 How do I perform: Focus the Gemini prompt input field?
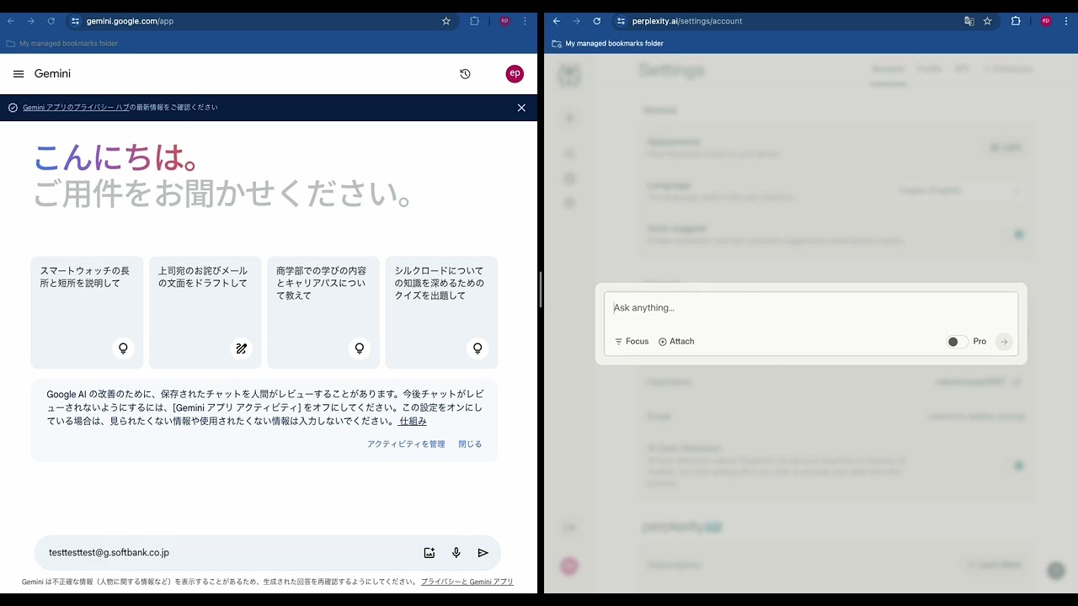[x=227, y=553]
